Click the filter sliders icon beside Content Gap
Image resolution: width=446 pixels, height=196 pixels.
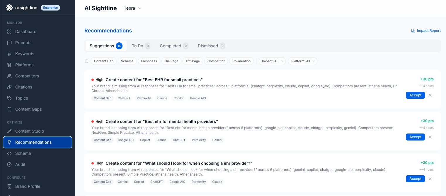pyautogui.click(x=86, y=61)
